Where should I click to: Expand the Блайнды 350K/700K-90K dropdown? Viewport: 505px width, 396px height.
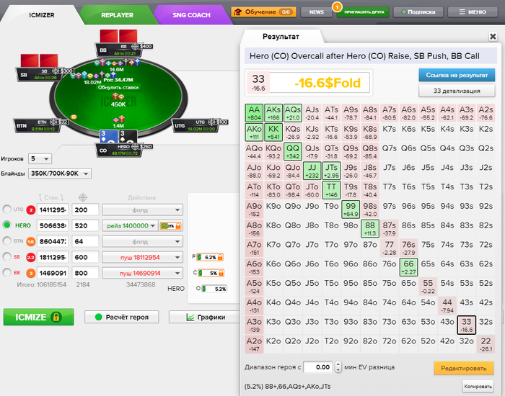point(60,174)
